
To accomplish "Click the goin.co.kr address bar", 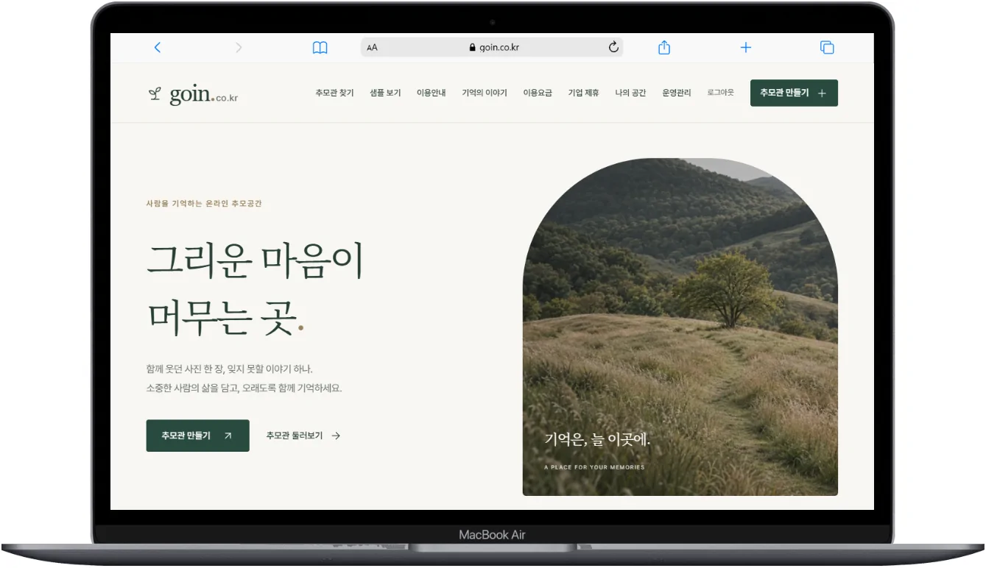I will (x=492, y=47).
